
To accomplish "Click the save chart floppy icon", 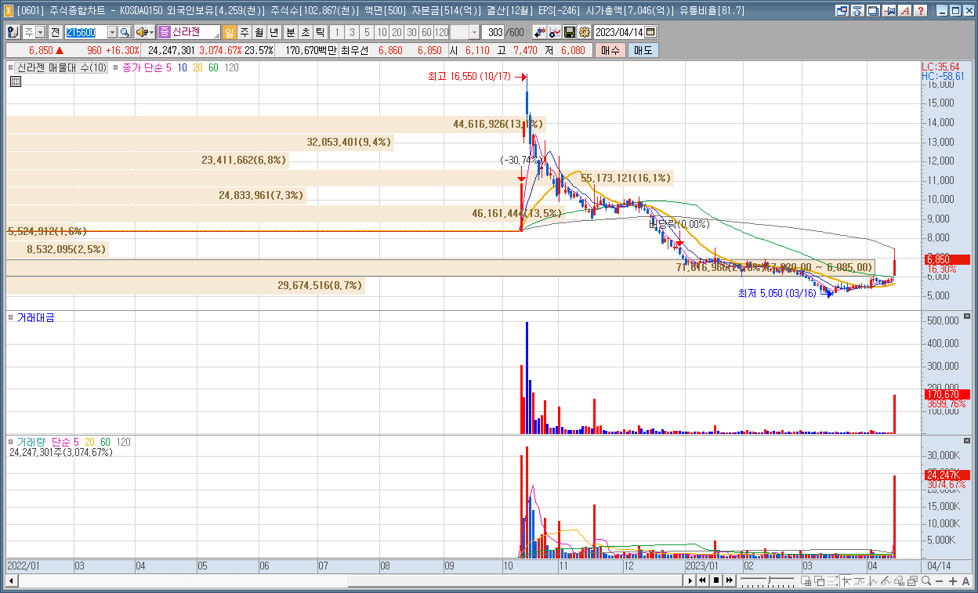I will pyautogui.click(x=570, y=32).
